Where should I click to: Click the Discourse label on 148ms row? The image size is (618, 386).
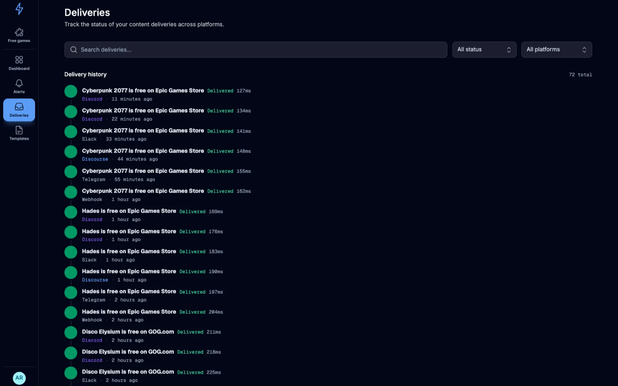(95, 159)
